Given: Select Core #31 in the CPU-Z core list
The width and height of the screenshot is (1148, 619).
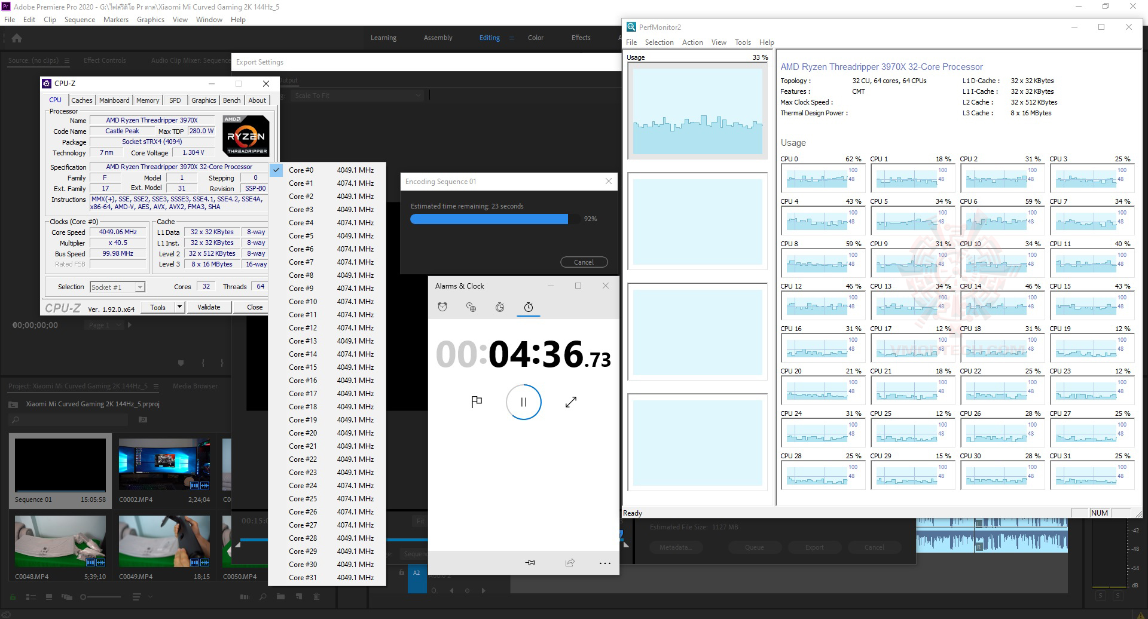Looking at the screenshot, I should click(x=327, y=578).
